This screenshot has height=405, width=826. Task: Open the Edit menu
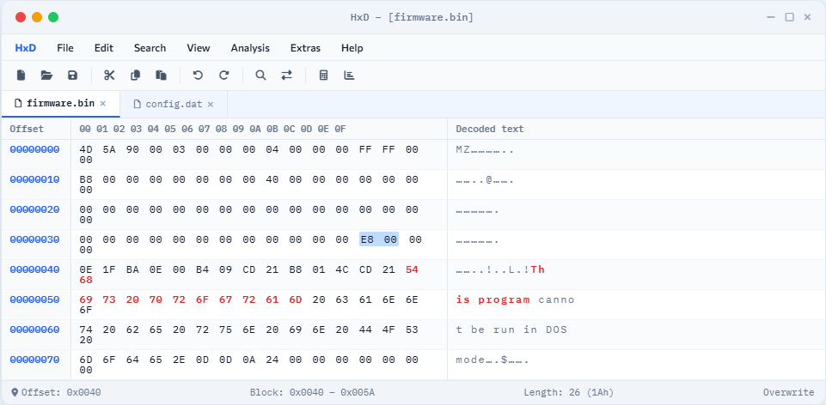[104, 48]
